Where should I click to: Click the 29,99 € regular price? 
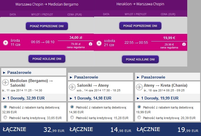(x=169, y=45)
